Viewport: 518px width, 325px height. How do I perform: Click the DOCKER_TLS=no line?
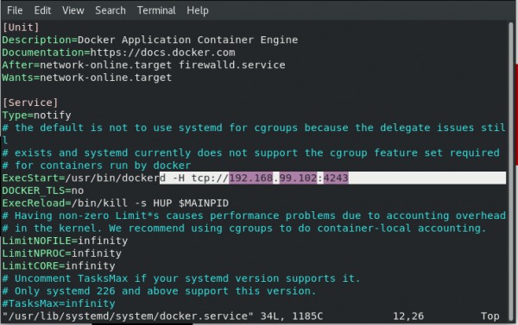43,191
